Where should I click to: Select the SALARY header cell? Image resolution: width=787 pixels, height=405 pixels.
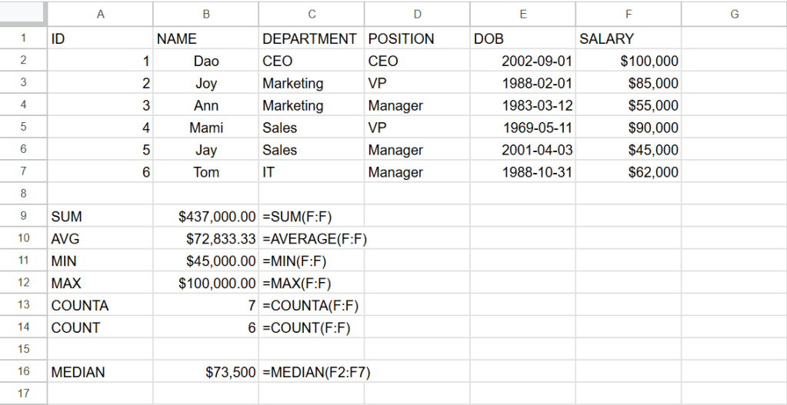628,38
